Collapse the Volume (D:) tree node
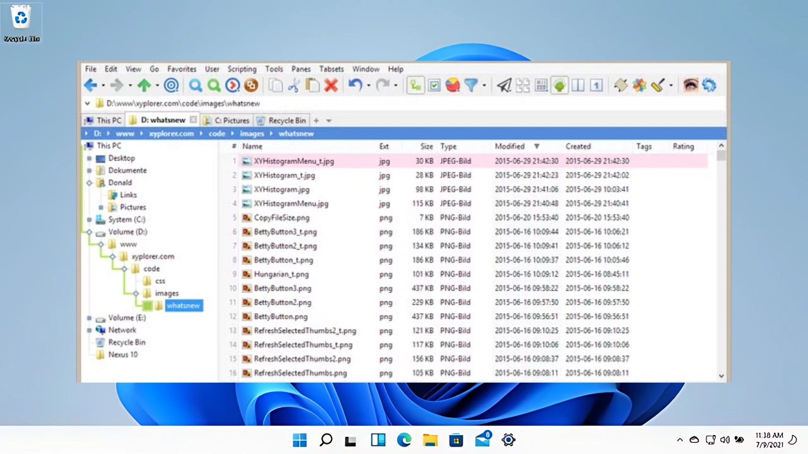Screen dimensions: 808x454 [89, 232]
